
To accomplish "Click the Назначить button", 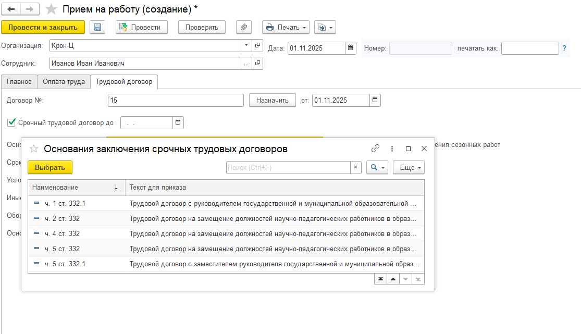I will pos(272,100).
